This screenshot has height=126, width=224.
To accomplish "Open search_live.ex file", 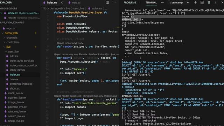I will point(16,116).
